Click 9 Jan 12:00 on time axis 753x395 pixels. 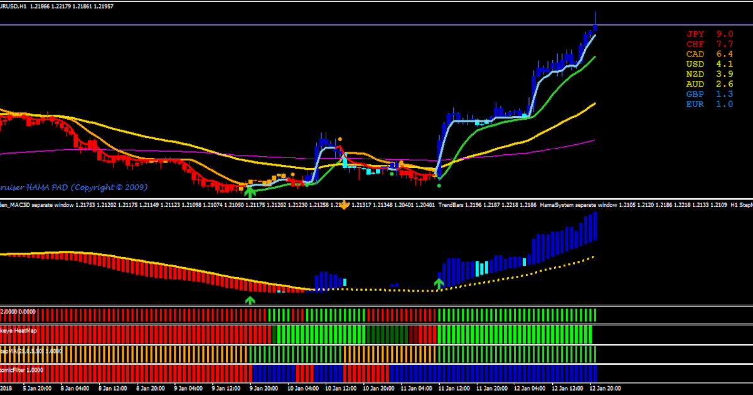[x=227, y=389]
